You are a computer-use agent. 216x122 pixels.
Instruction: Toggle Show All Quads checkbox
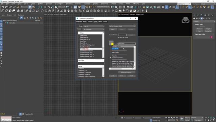(x=119, y=38)
